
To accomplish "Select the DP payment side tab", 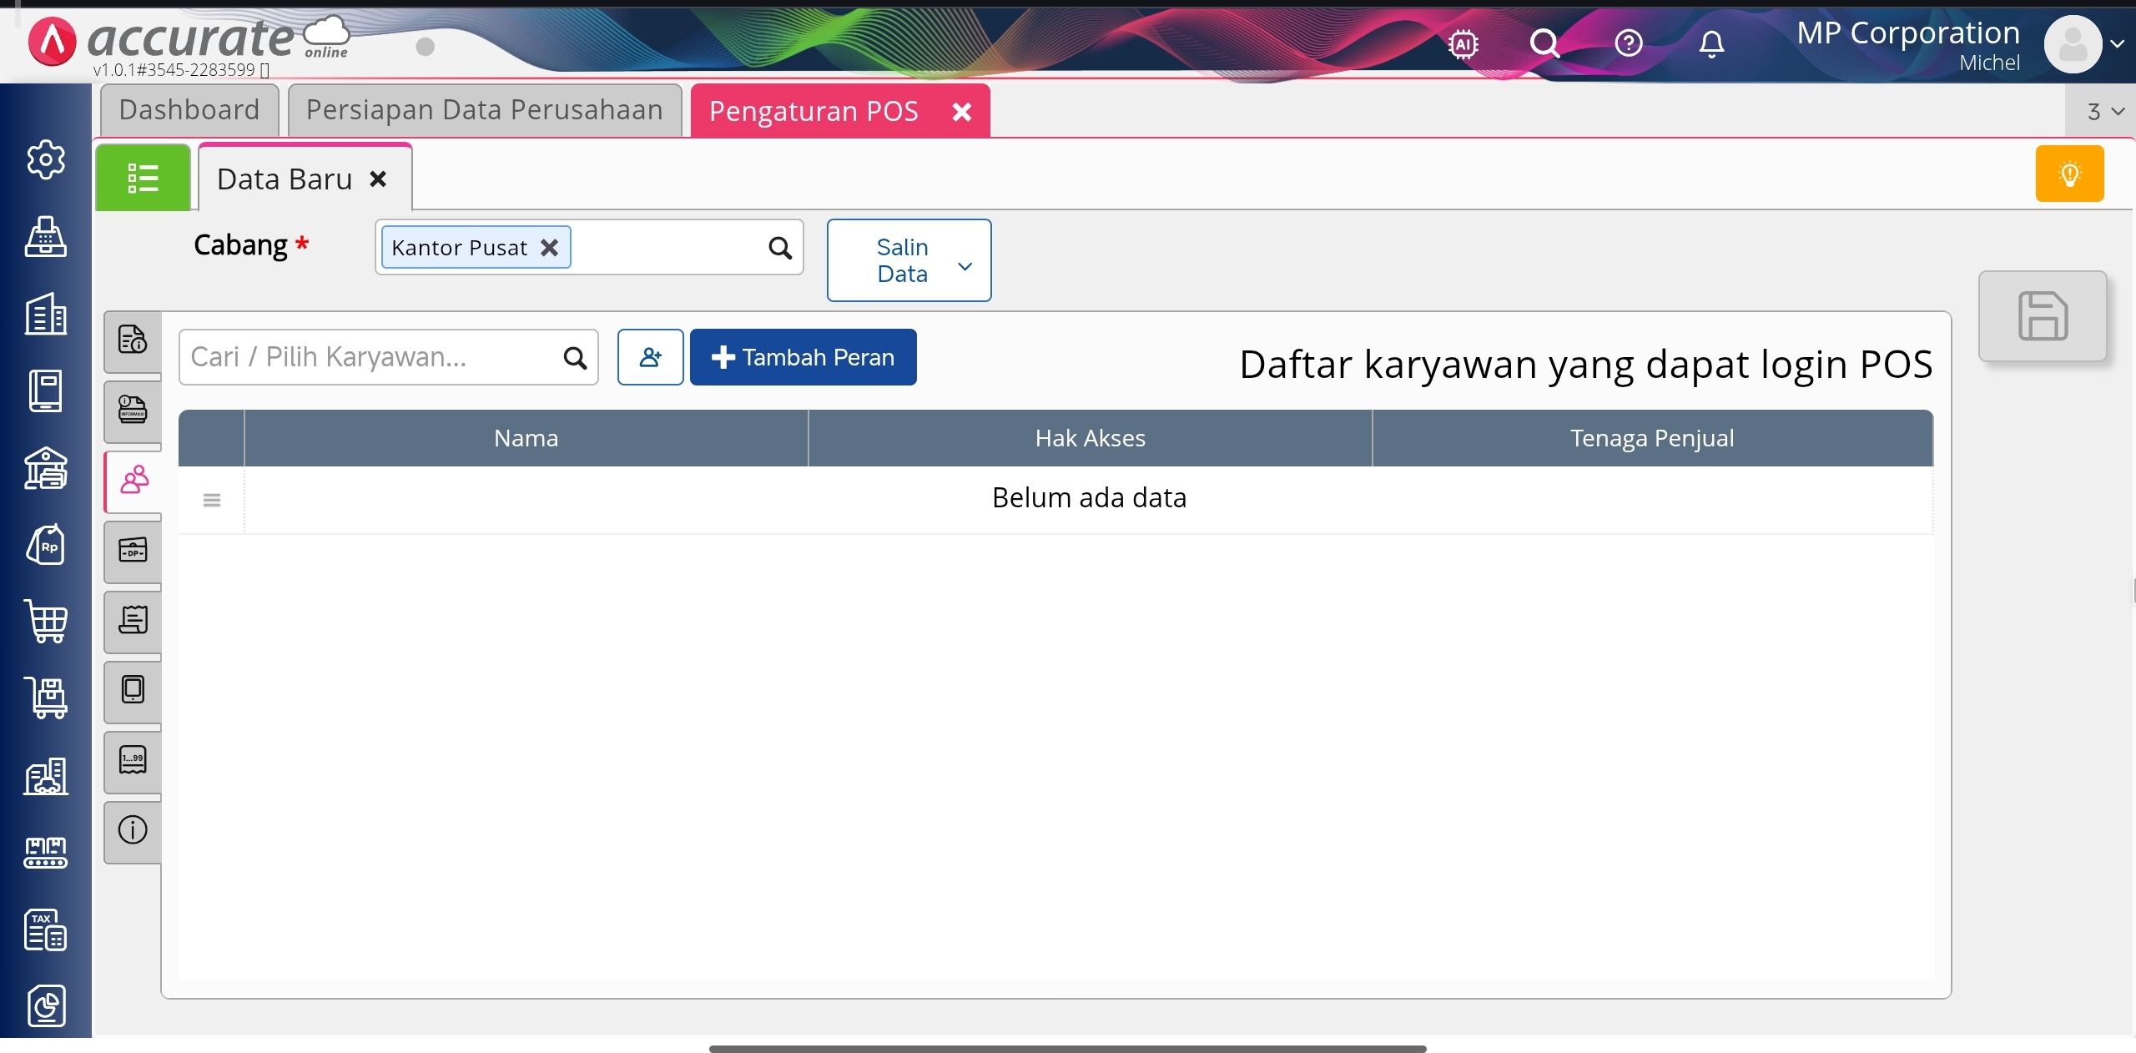I will pyautogui.click(x=133, y=551).
